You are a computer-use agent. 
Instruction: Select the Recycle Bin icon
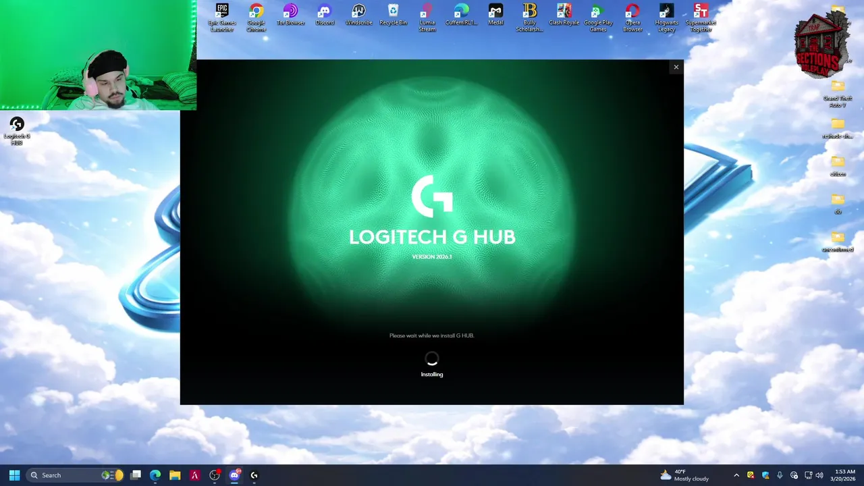[x=393, y=15]
